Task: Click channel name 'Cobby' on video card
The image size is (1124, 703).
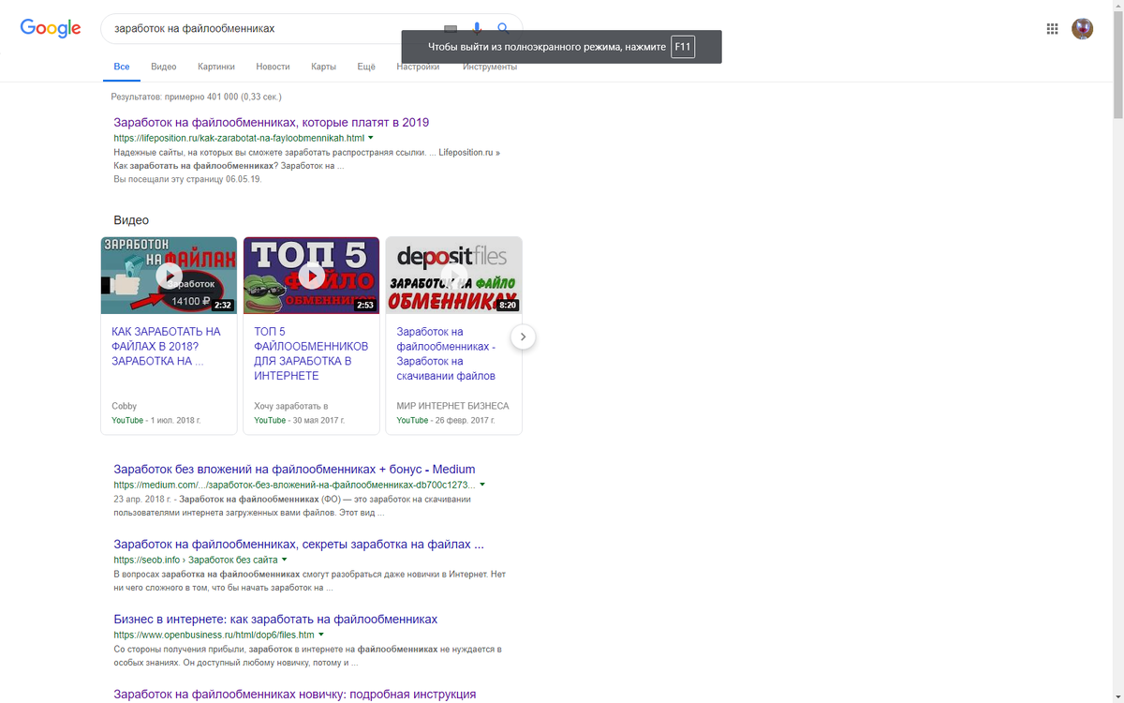Action: coord(124,406)
